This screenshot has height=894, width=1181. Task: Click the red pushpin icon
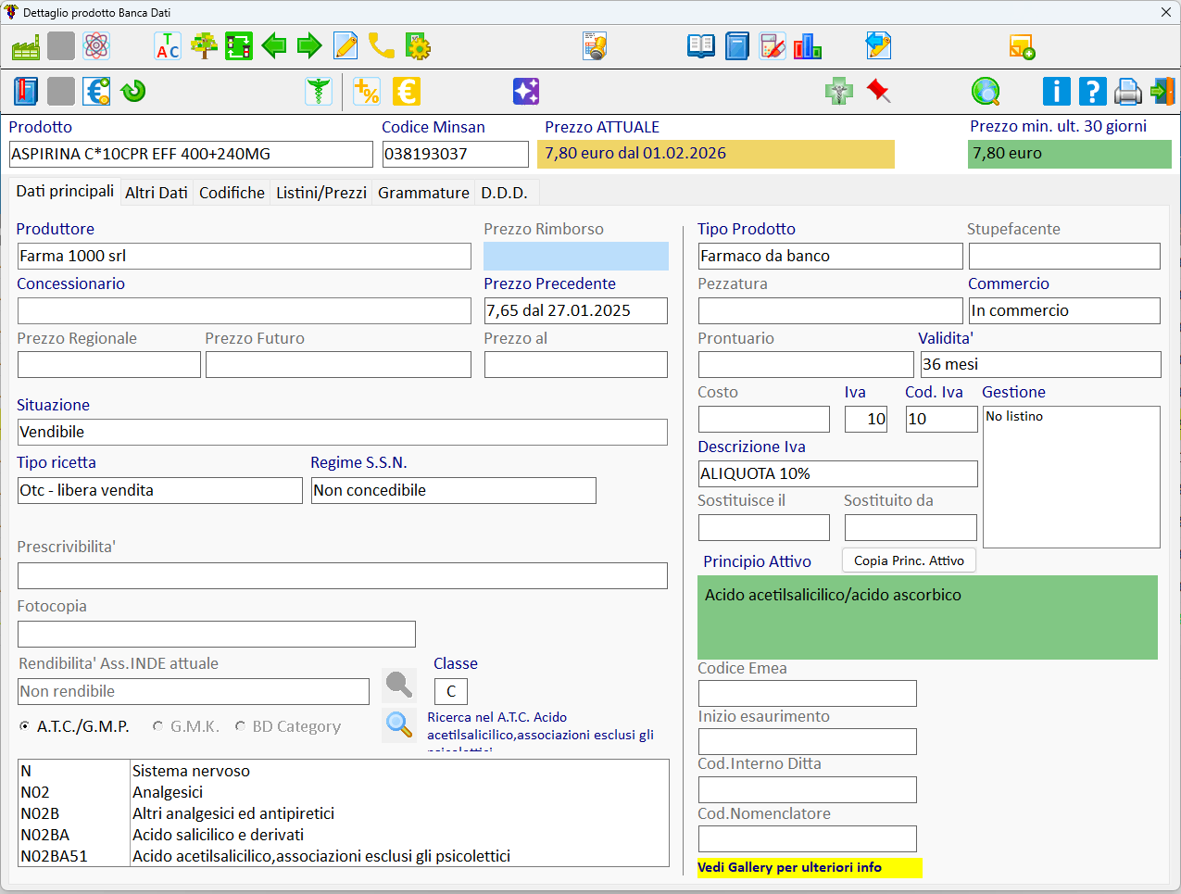(878, 91)
